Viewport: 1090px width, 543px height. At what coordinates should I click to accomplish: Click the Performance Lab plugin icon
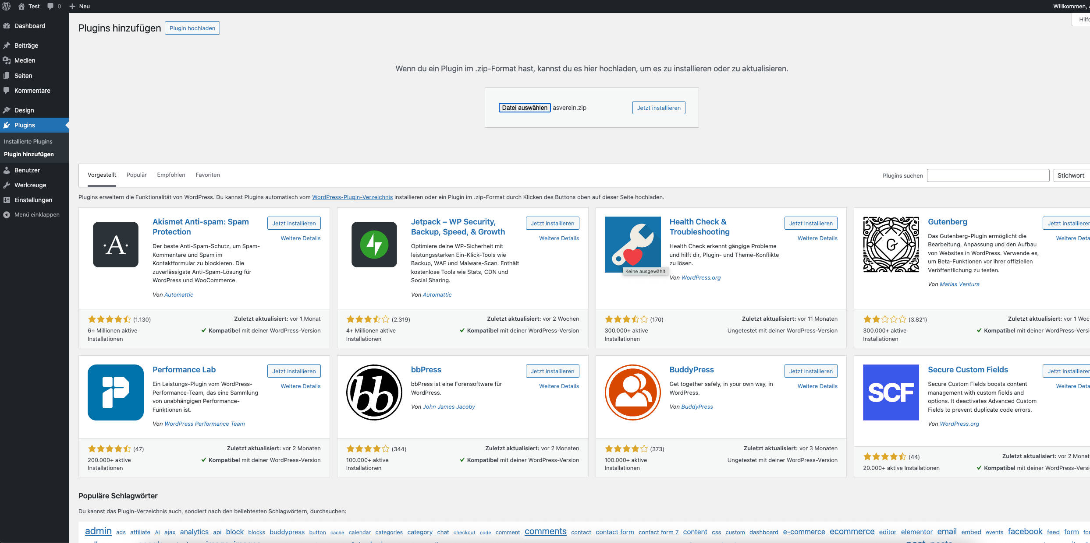click(x=116, y=392)
